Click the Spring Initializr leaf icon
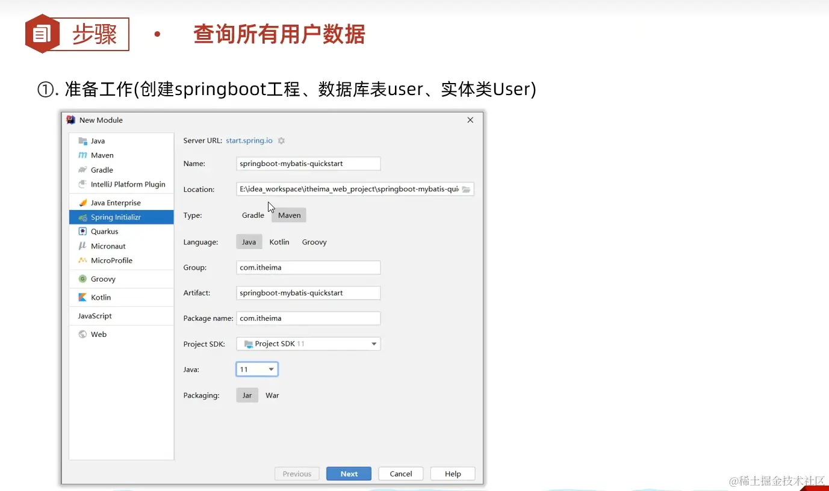The image size is (829, 491). point(82,217)
